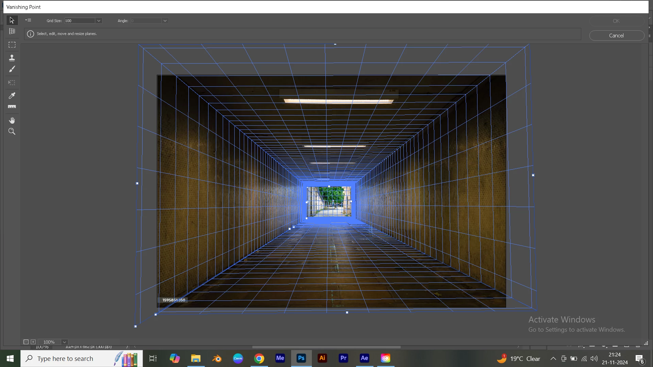Image resolution: width=653 pixels, height=367 pixels.
Task: Expand the Grid Size dropdown
Action: click(99, 21)
